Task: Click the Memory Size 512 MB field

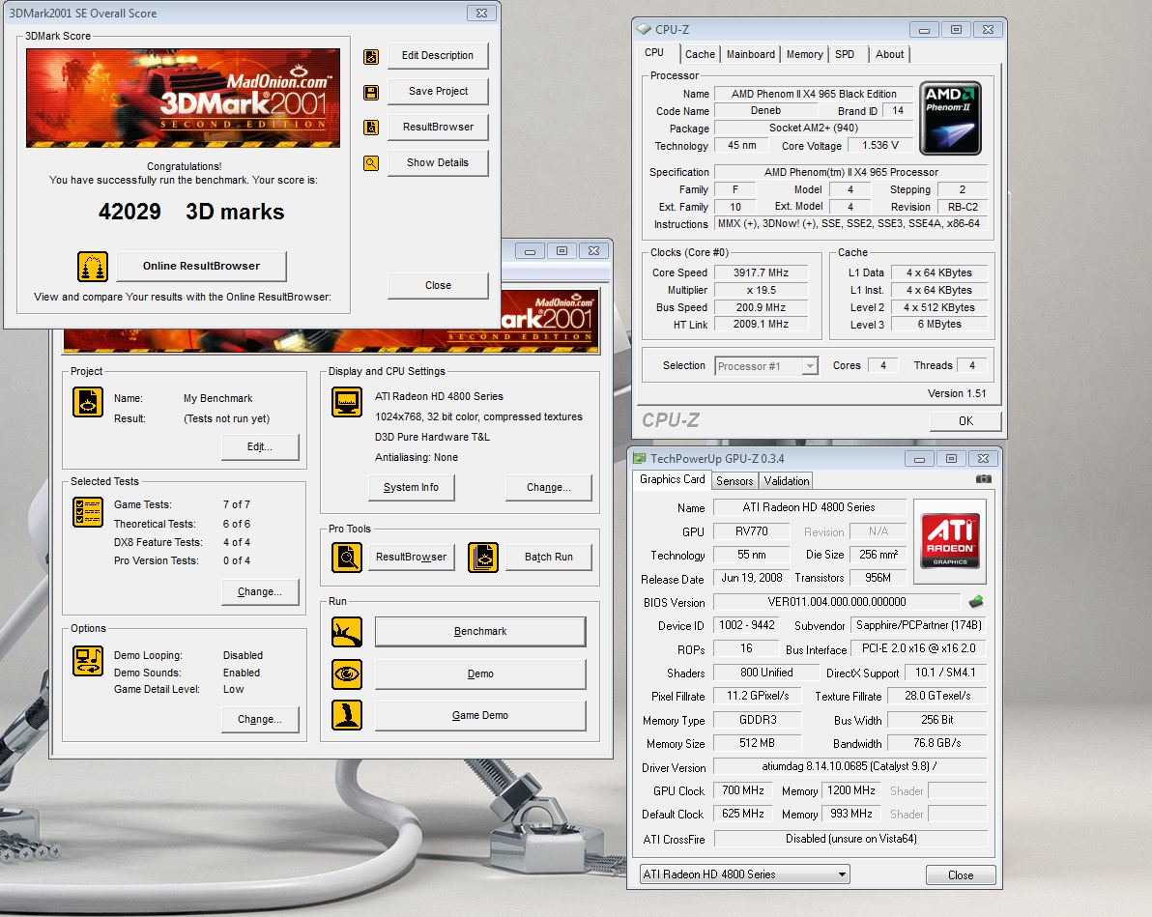Action: point(757,743)
